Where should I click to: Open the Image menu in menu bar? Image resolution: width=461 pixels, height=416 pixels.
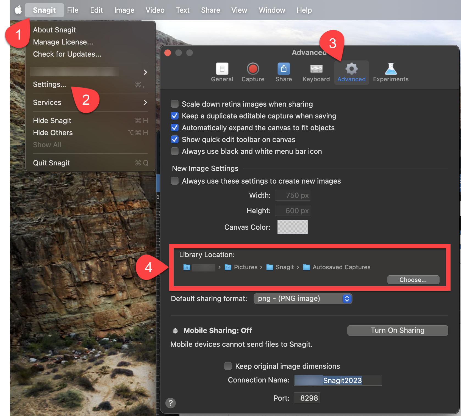click(x=124, y=10)
